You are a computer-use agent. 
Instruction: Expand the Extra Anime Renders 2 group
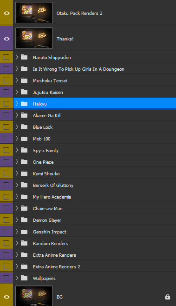pyautogui.click(x=17, y=266)
